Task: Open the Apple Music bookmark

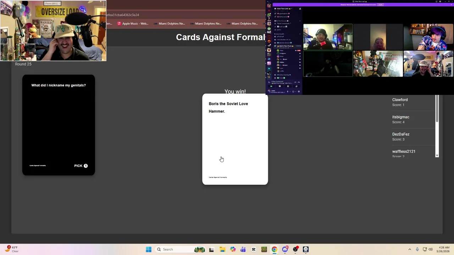Action: pos(133,23)
